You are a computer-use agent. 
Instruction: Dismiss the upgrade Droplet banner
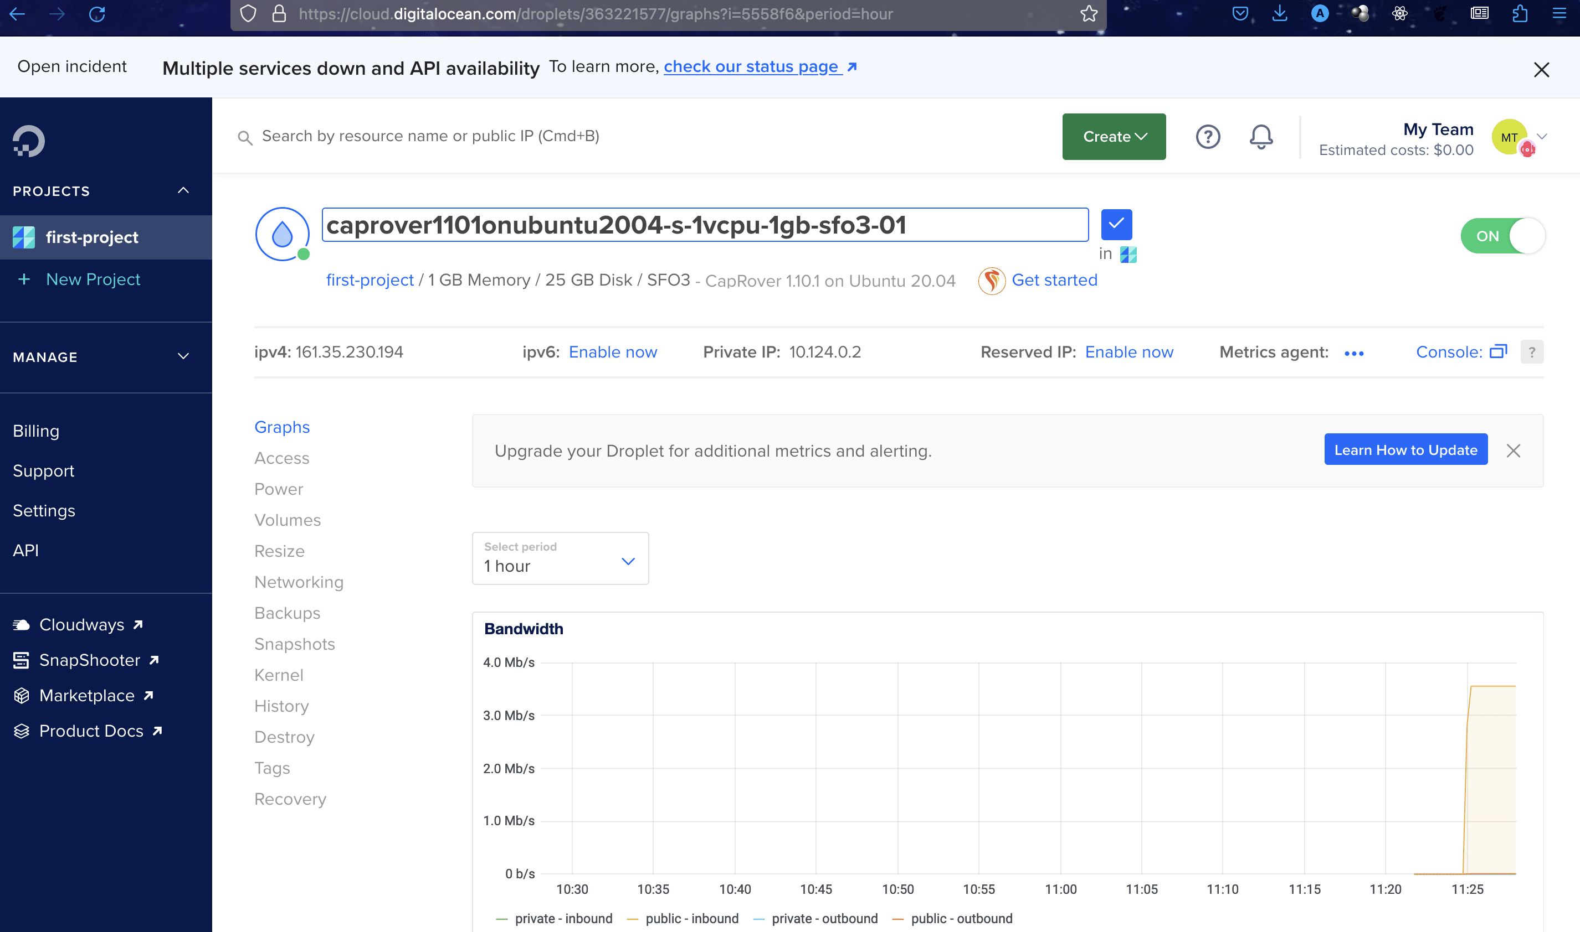click(x=1514, y=451)
